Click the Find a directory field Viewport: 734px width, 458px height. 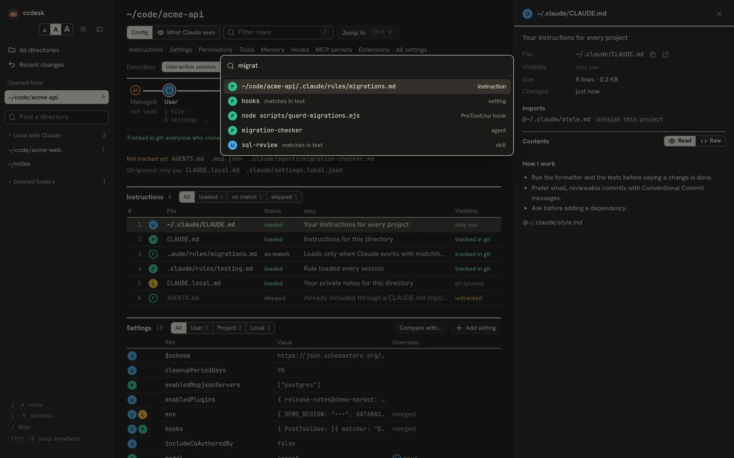(57, 117)
